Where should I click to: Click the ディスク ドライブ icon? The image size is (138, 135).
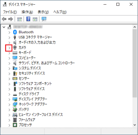click(x=15, y=95)
